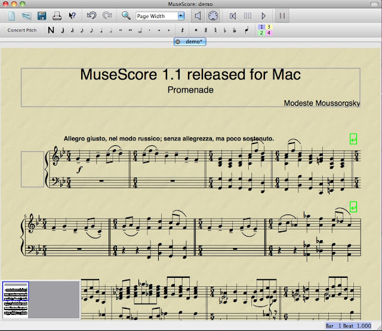Select the title text "MuseScore 1.1 released for Mac"
The image size is (382, 331).
click(190, 75)
